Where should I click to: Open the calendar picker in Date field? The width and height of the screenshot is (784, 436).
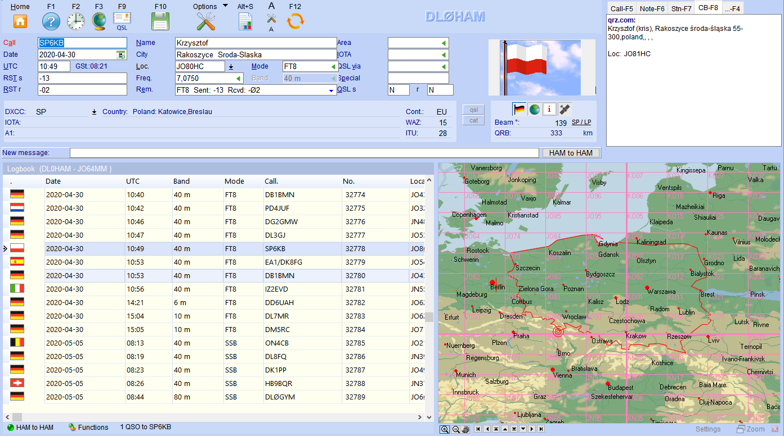pos(121,54)
